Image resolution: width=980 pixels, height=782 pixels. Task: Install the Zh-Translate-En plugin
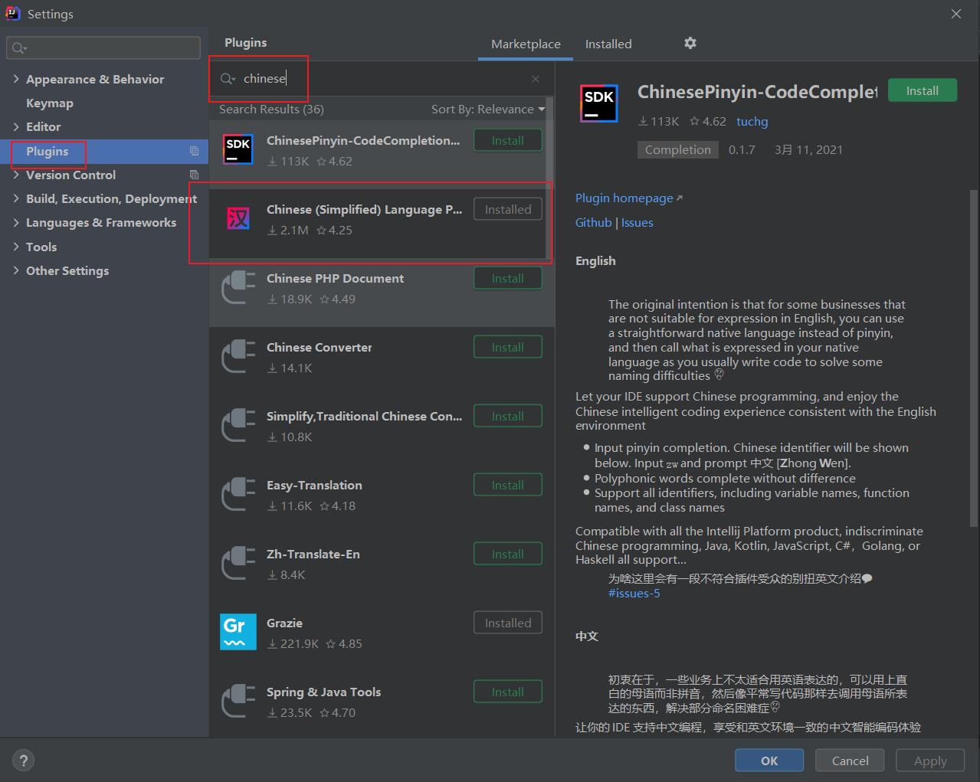(x=508, y=554)
